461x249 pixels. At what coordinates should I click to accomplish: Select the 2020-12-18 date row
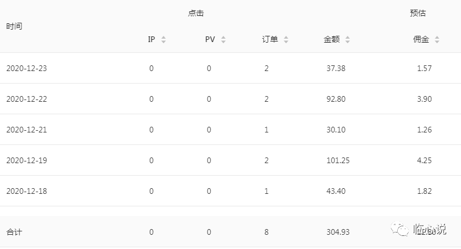(x=230, y=191)
